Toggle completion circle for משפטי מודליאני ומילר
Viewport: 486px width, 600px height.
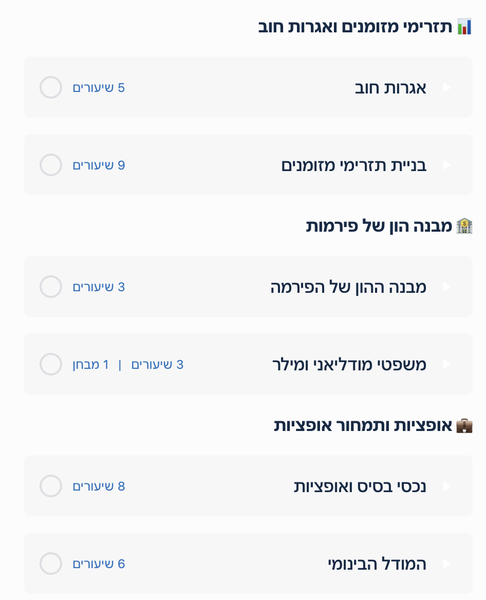[x=51, y=364]
